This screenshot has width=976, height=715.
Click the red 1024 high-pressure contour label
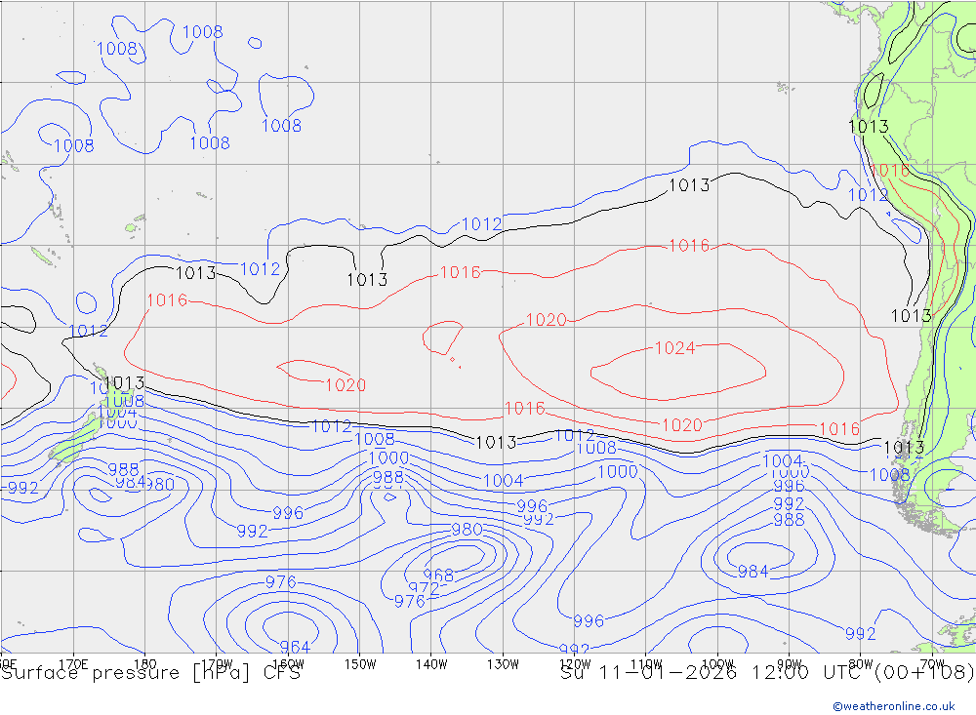(674, 348)
